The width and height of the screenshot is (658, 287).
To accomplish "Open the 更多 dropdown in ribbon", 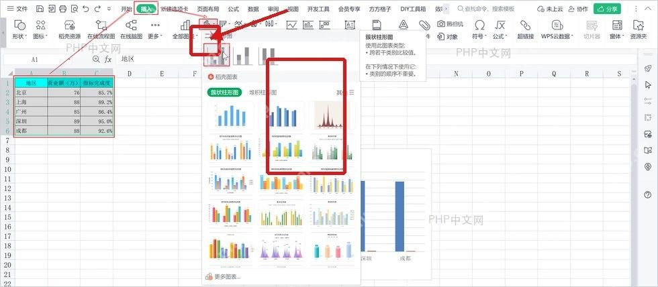I will (x=155, y=30).
